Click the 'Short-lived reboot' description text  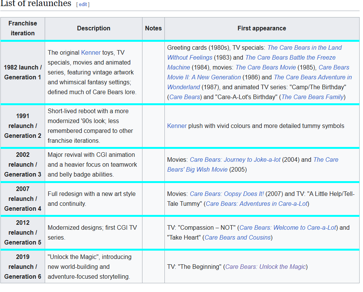90,126
